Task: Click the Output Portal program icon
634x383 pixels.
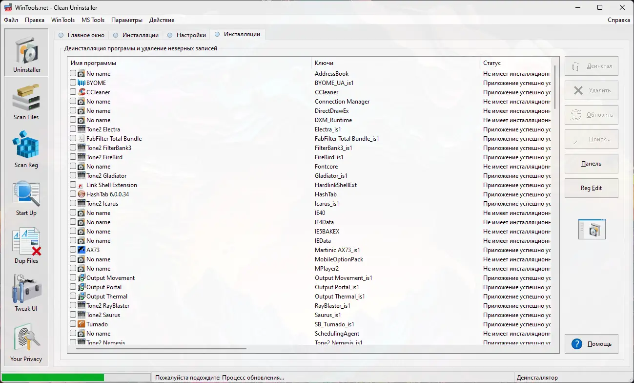Action: click(82, 287)
